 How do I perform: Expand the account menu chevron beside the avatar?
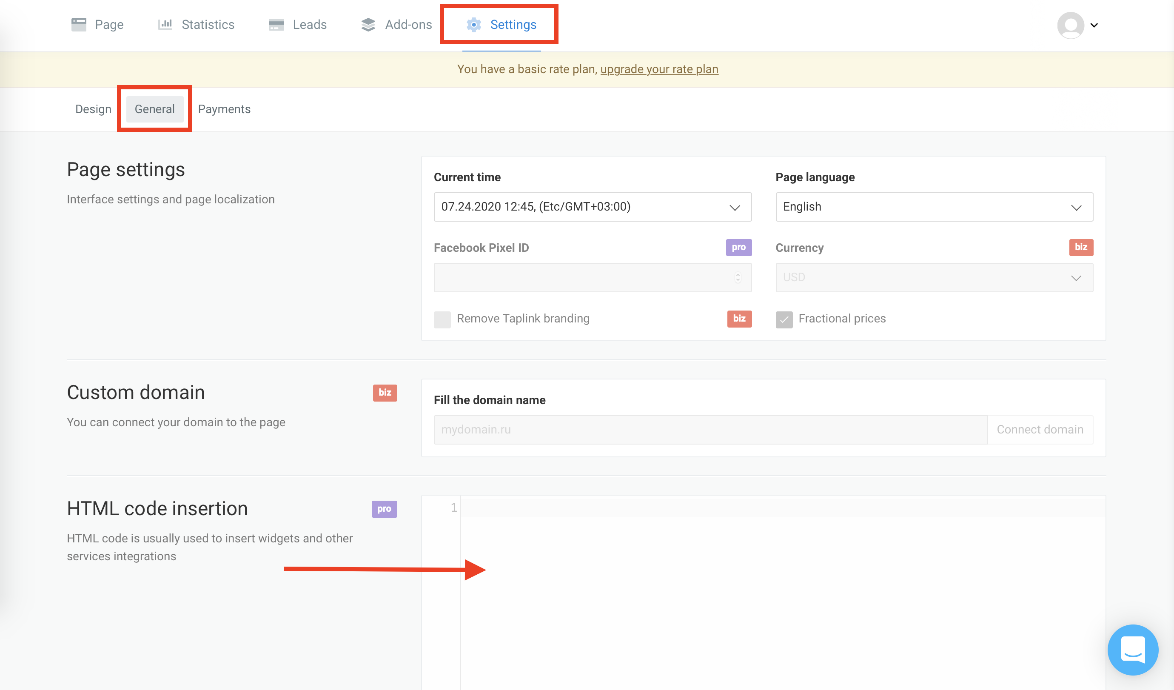click(1094, 25)
